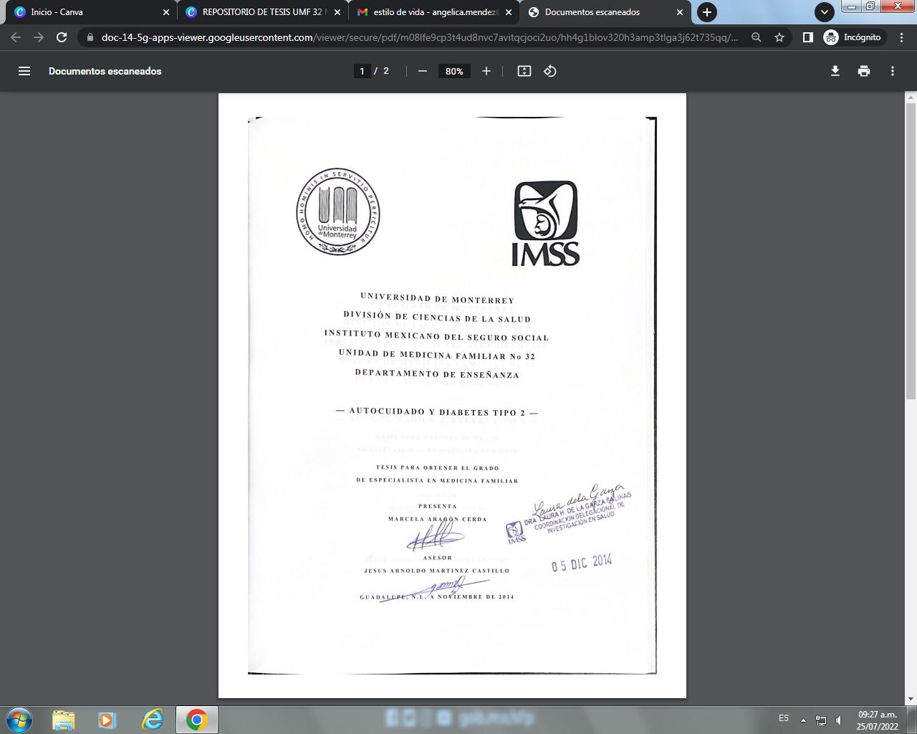The height and width of the screenshot is (734, 917).
Task: Close the Inicio - Canva tab
Action: coord(166,12)
